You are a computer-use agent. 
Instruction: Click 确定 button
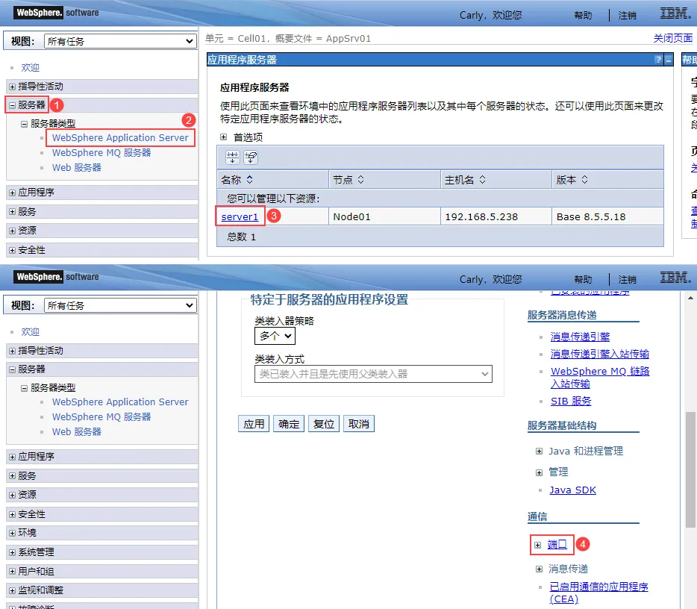(289, 424)
